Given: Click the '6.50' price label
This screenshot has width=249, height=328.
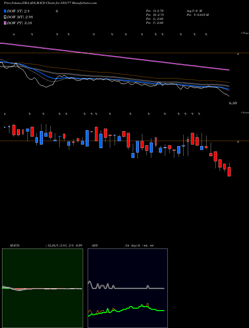Looking at the screenshot, I should click(x=233, y=103).
